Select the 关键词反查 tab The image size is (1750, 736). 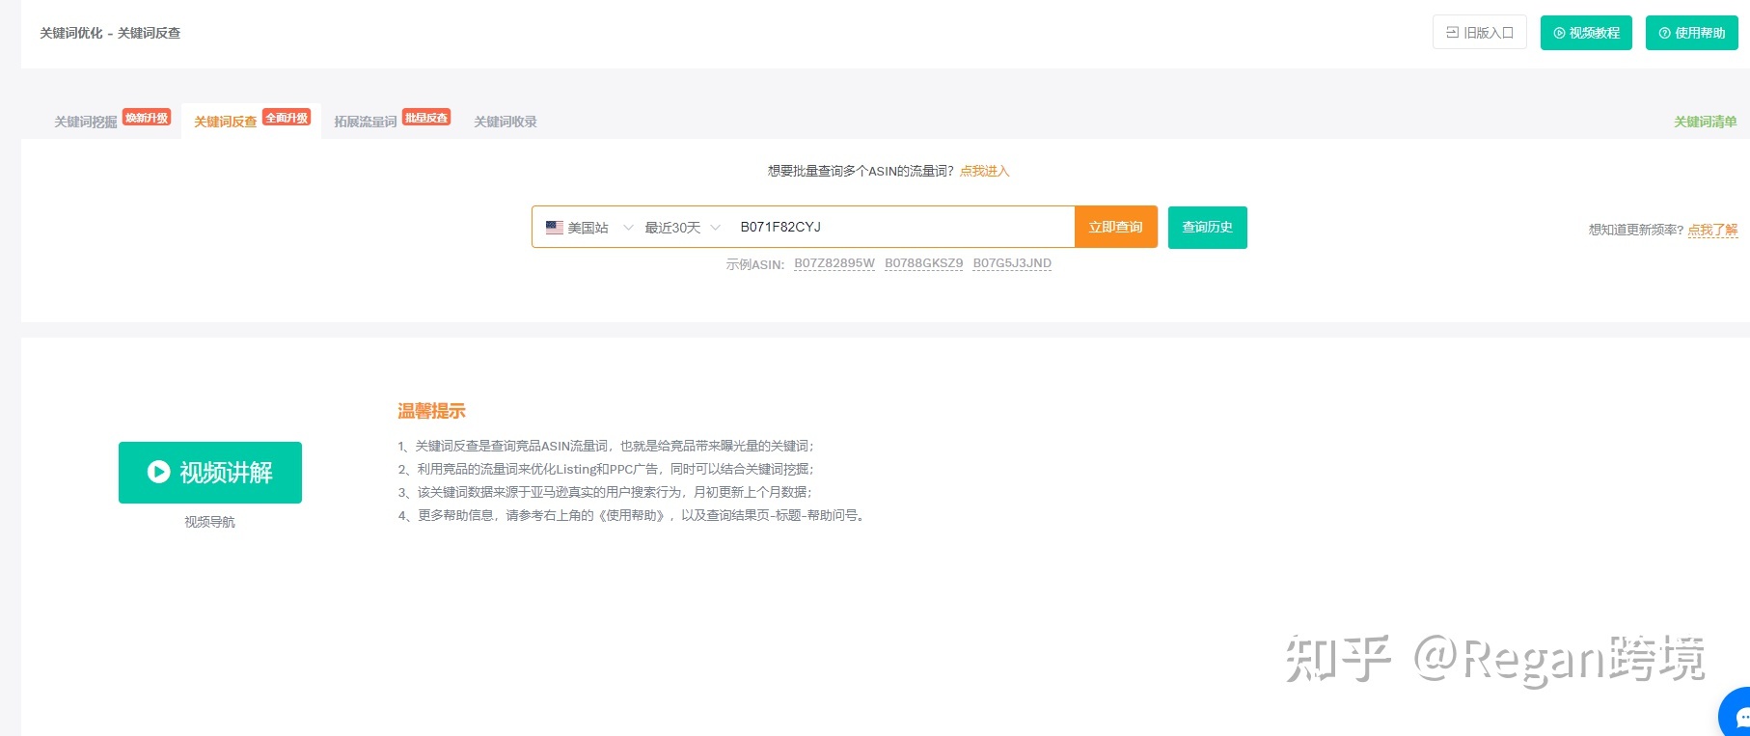(x=226, y=122)
